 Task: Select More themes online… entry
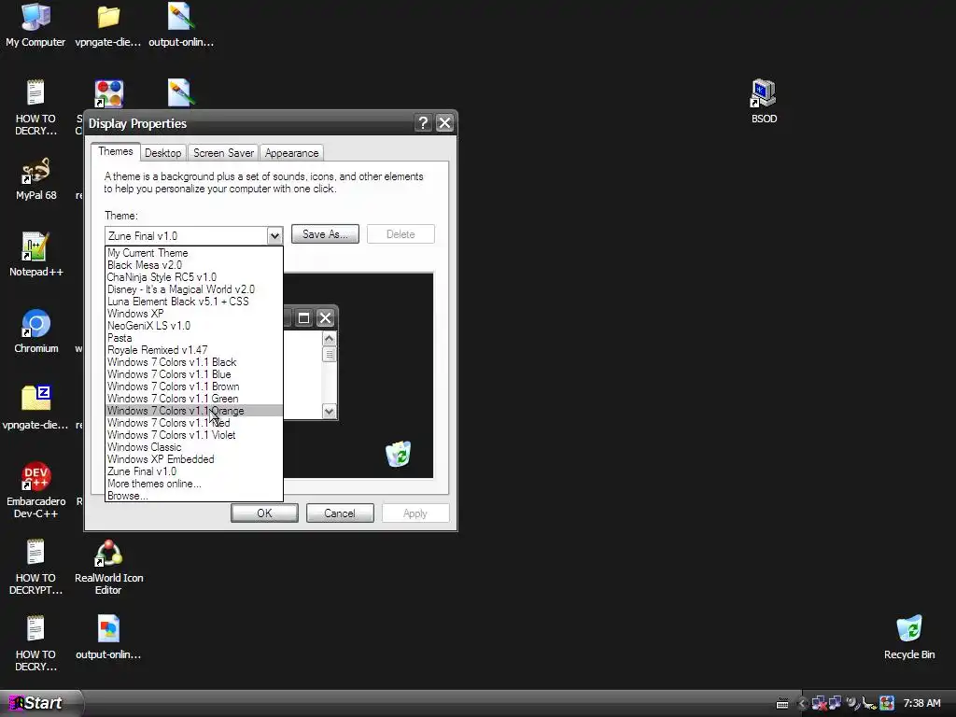(x=194, y=485)
